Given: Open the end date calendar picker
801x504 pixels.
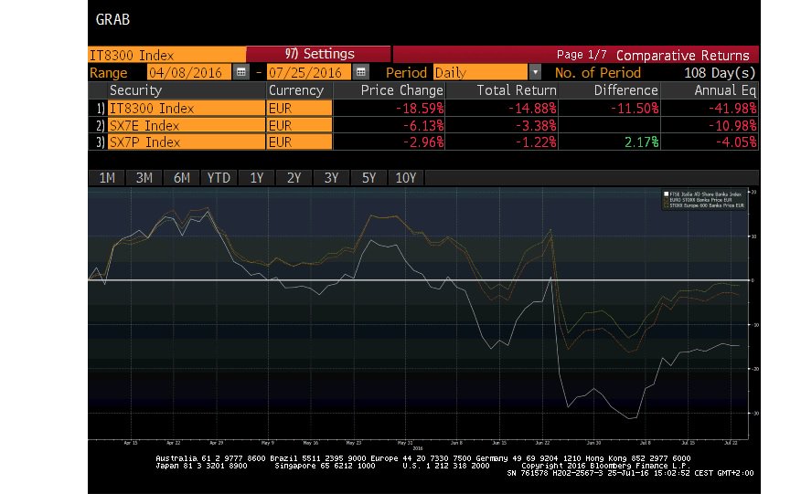Looking at the screenshot, I should (360, 72).
